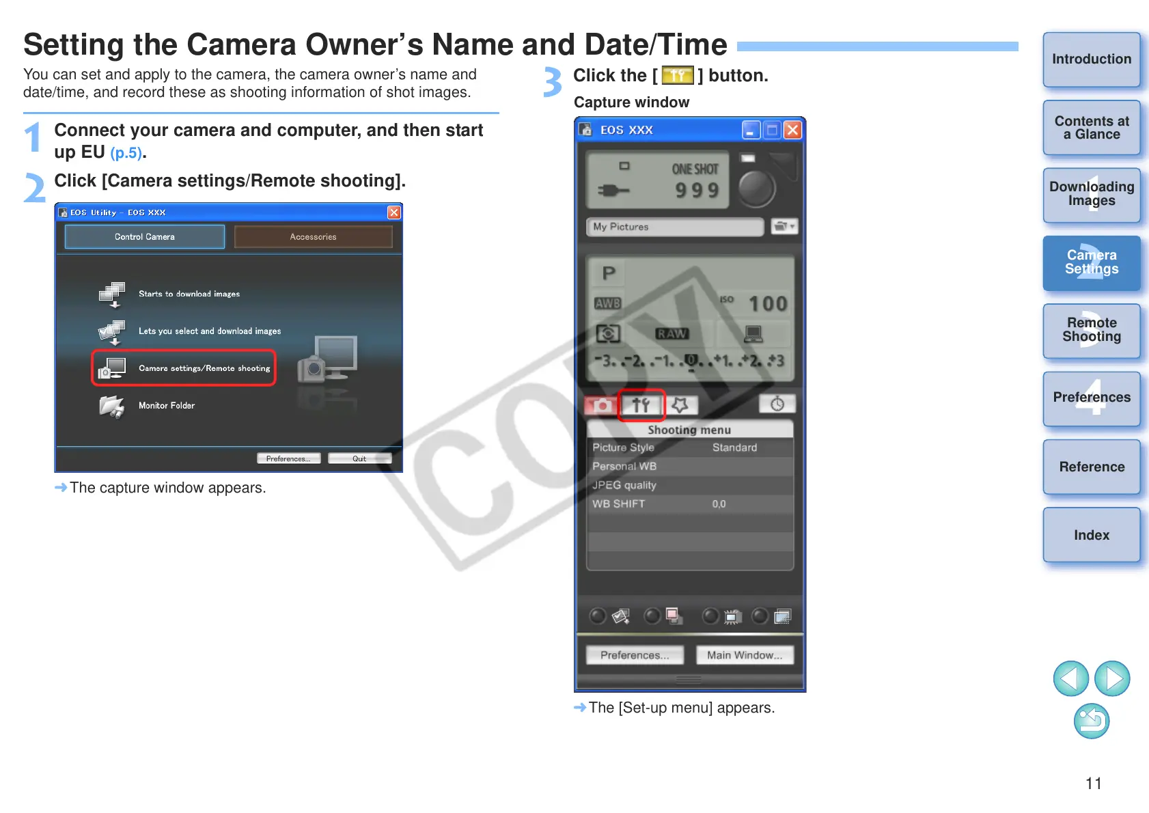This screenshot has height=813, width=1149.
Task: Open the Remote Shooting chapter
Action: point(1091,331)
